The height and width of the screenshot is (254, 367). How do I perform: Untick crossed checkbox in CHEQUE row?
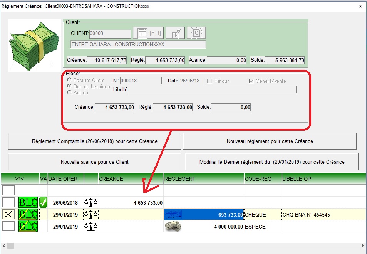(8, 214)
